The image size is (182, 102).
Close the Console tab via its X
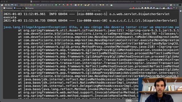tap(23, 8)
